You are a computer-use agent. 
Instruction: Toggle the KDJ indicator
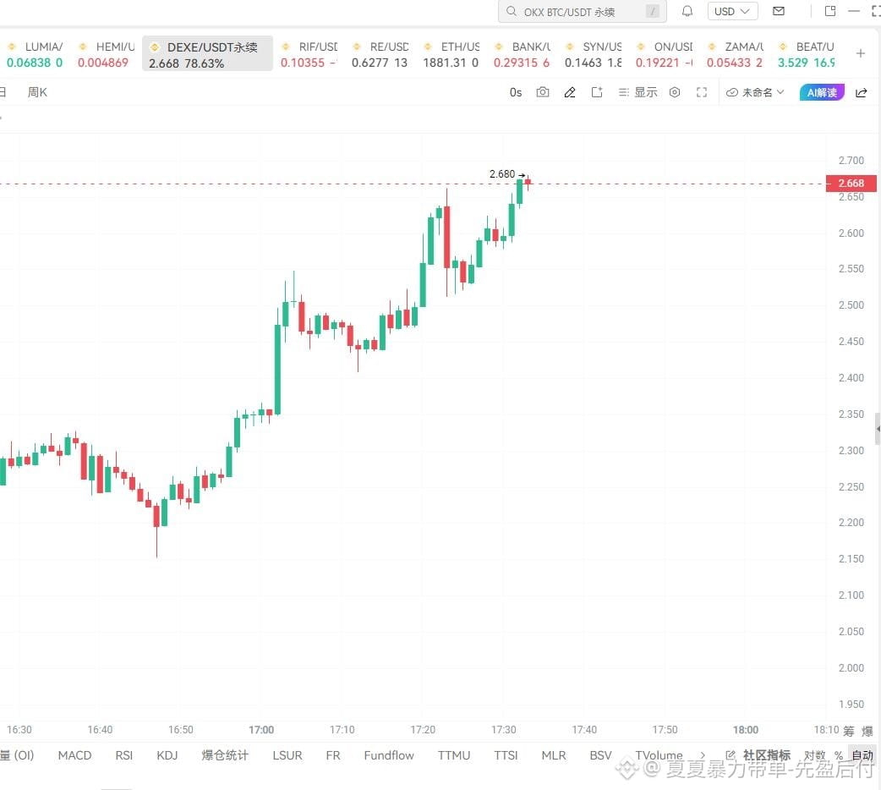(167, 755)
